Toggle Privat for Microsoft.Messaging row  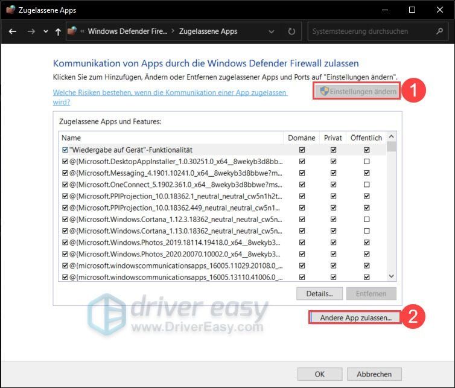click(x=334, y=173)
